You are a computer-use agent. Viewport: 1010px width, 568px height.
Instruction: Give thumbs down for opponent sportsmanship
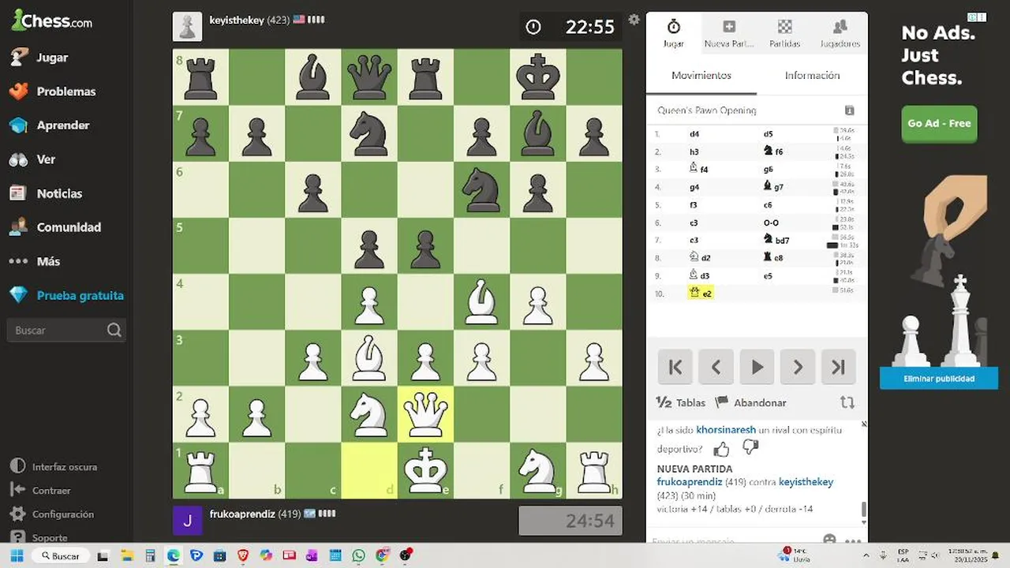(750, 447)
